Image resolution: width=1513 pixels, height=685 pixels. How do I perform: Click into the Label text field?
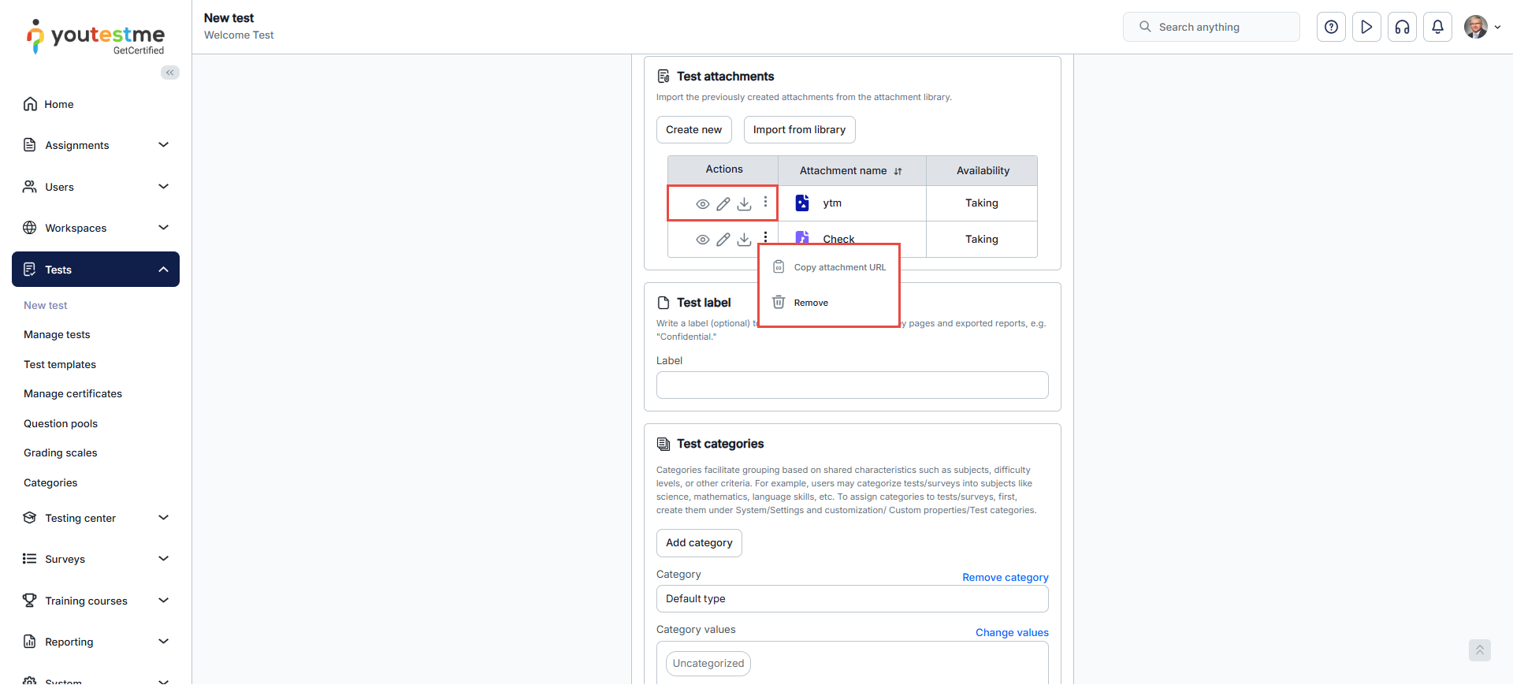[852, 385]
